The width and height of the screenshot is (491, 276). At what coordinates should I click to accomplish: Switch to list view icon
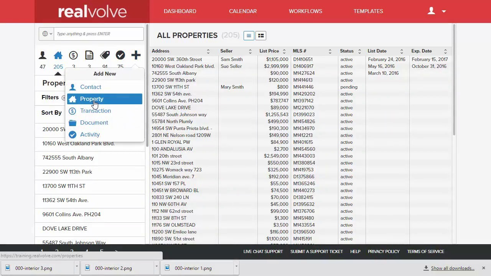[x=249, y=36]
